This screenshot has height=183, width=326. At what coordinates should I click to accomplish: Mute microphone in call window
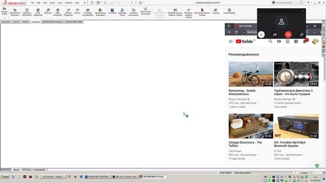pos(261,35)
